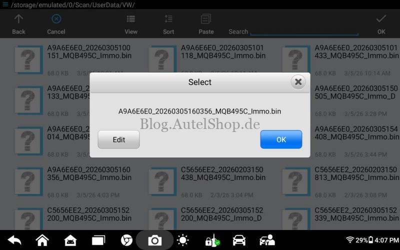Close the Select dialog with X
The width and height of the screenshot is (400, 250).
coord(298,82)
